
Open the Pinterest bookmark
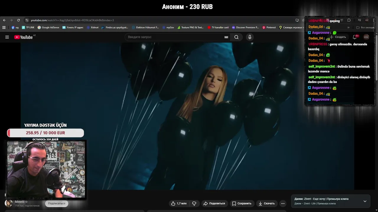[x=269, y=27]
